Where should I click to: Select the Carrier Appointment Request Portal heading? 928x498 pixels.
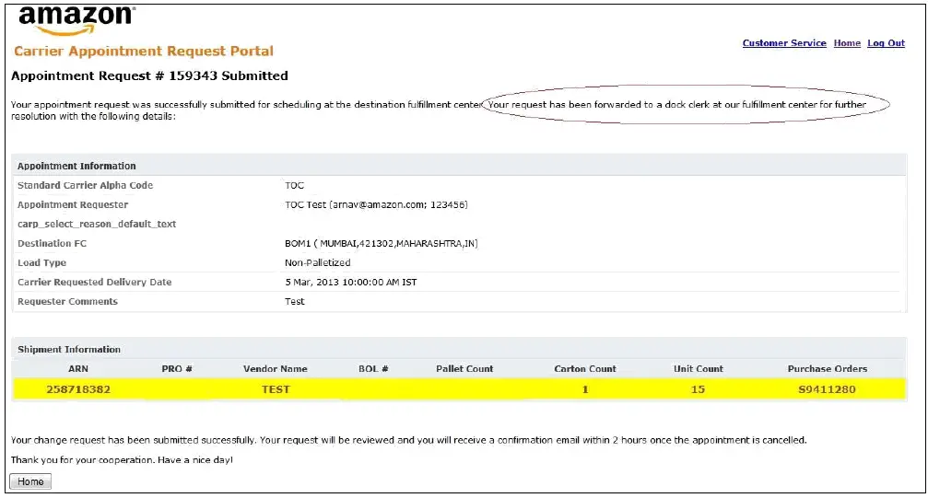point(144,52)
